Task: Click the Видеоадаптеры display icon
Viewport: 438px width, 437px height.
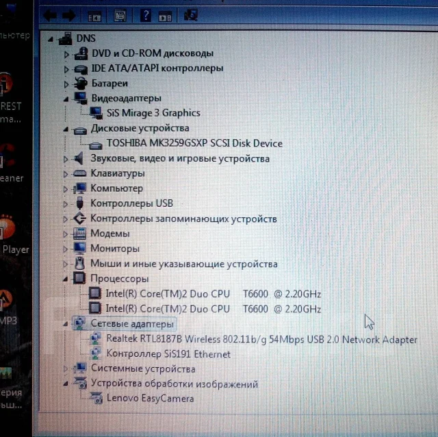Action: pos(81,99)
